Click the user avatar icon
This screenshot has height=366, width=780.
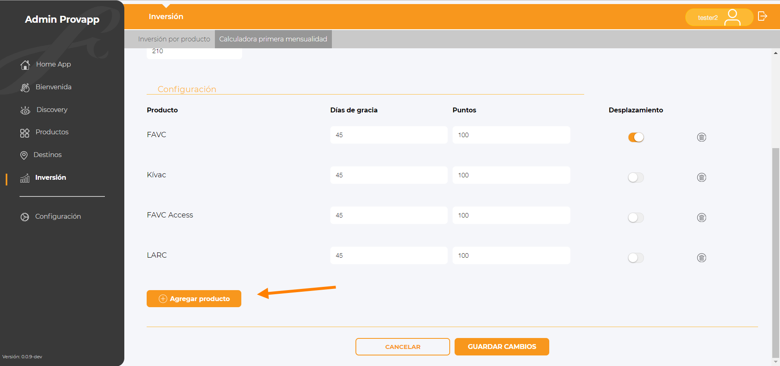tap(732, 17)
